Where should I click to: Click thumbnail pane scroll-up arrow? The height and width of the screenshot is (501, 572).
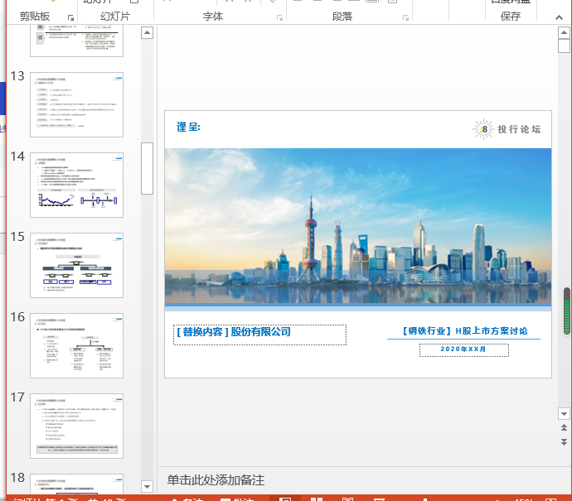click(x=147, y=33)
